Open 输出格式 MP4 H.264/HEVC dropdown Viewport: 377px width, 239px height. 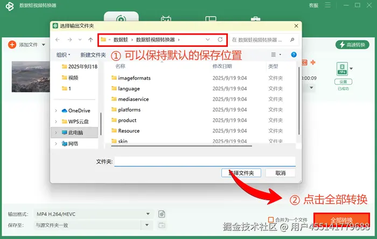tap(93, 214)
